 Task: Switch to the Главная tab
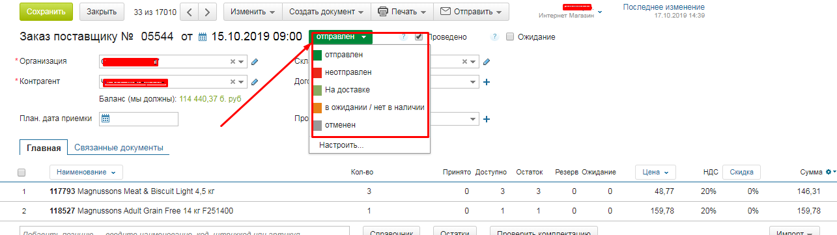pos(44,148)
